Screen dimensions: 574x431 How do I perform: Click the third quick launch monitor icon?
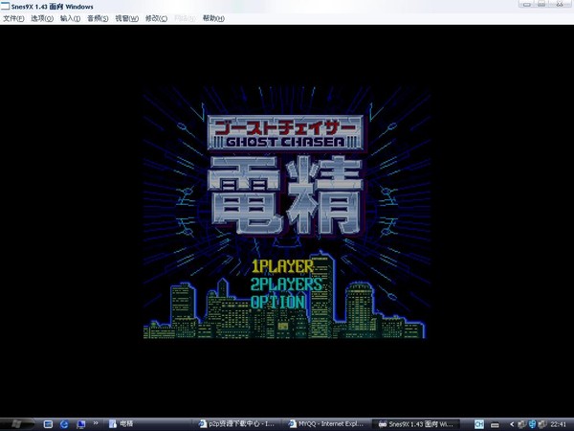[81, 424]
